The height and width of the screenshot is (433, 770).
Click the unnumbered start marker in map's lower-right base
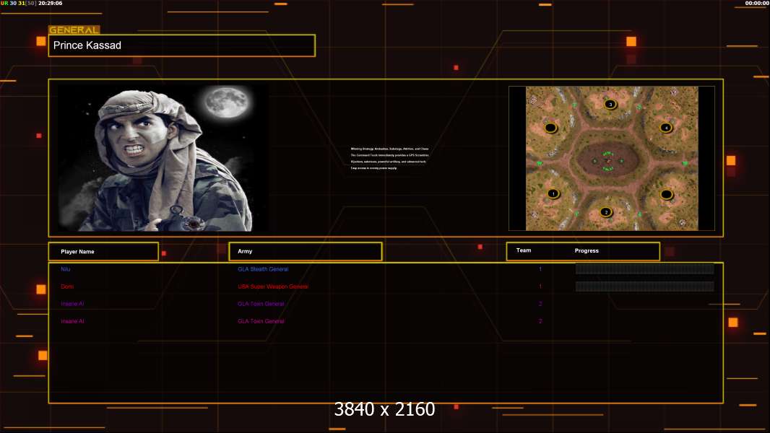[x=667, y=194]
